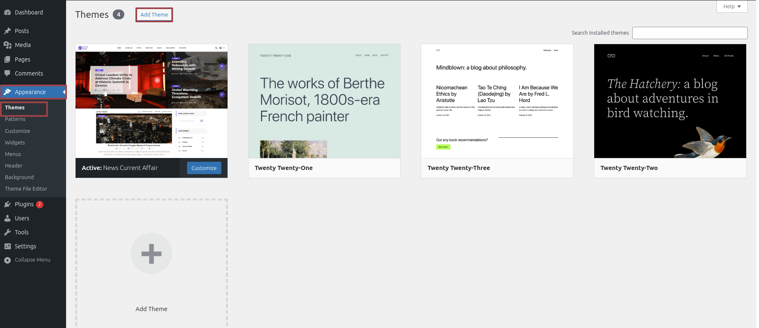Click the Pages document icon
Screen dimensions: 759x328
(x=7, y=59)
